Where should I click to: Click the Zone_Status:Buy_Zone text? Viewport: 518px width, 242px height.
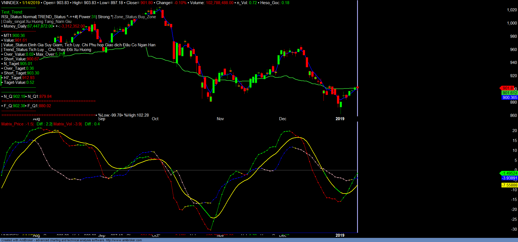point(135,17)
